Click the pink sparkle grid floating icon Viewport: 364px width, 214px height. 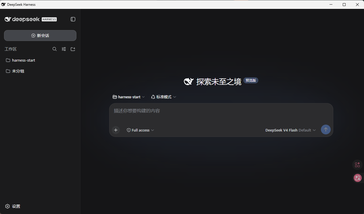pyautogui.click(x=357, y=165)
